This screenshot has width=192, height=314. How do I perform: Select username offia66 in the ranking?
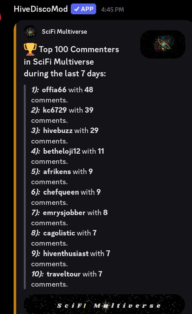(54, 90)
